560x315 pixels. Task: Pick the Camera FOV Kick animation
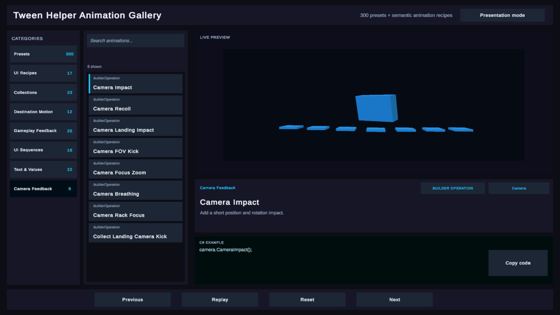[135, 147]
